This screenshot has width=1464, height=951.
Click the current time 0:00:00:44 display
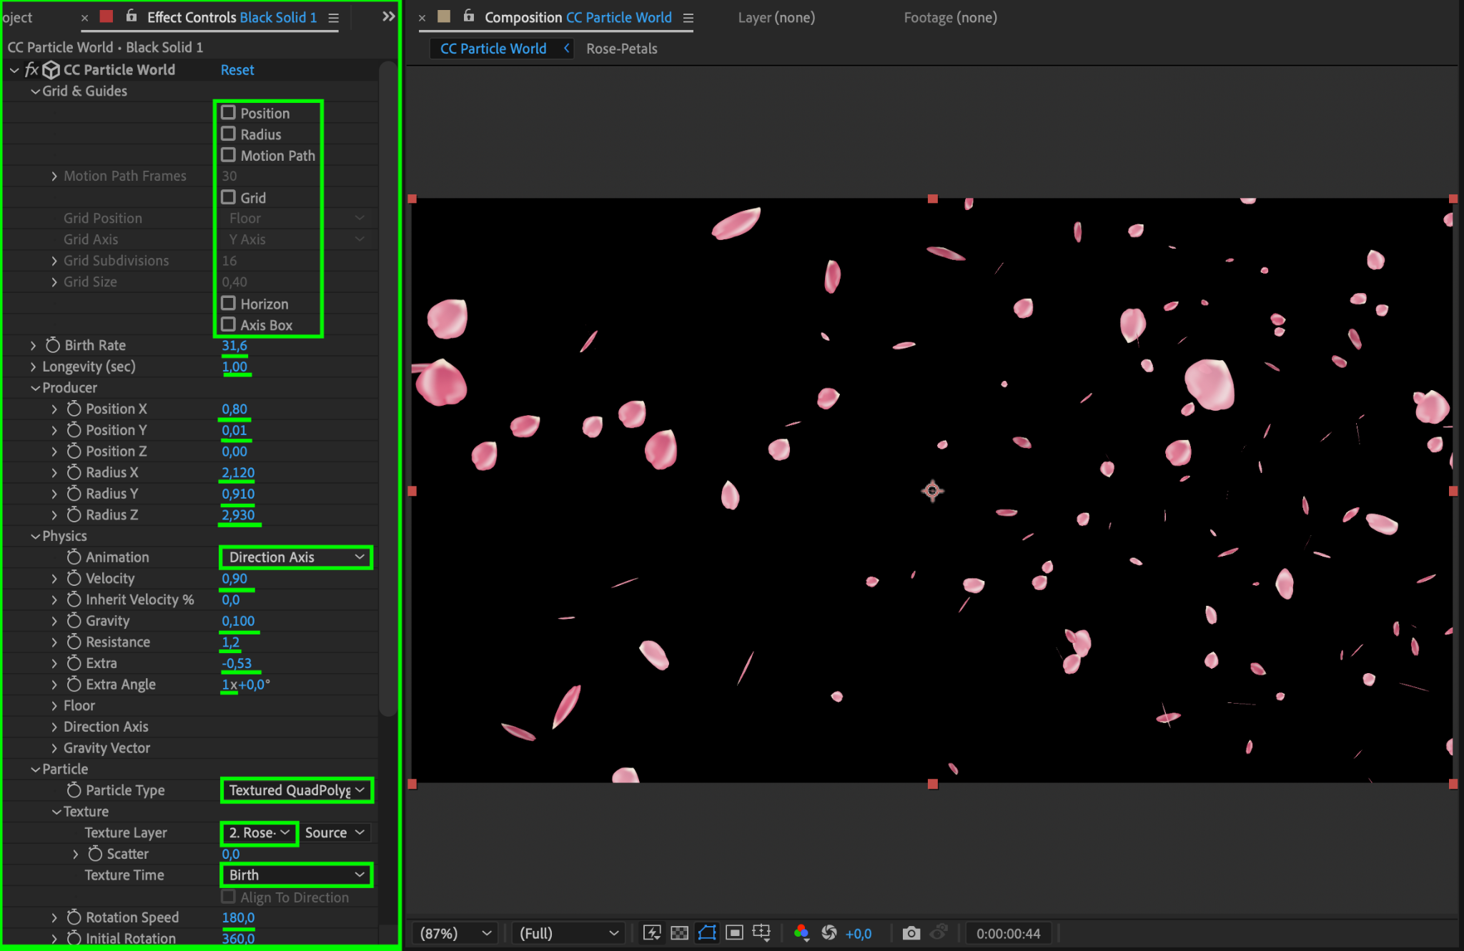(x=1008, y=933)
